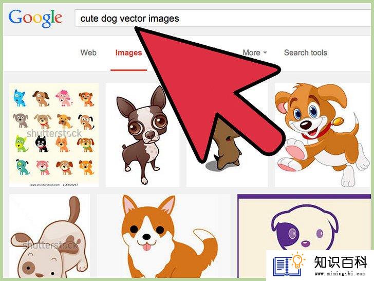The image size is (374, 281).
Task: Click the black husky in the shutterstock grid
Action: 42,144
